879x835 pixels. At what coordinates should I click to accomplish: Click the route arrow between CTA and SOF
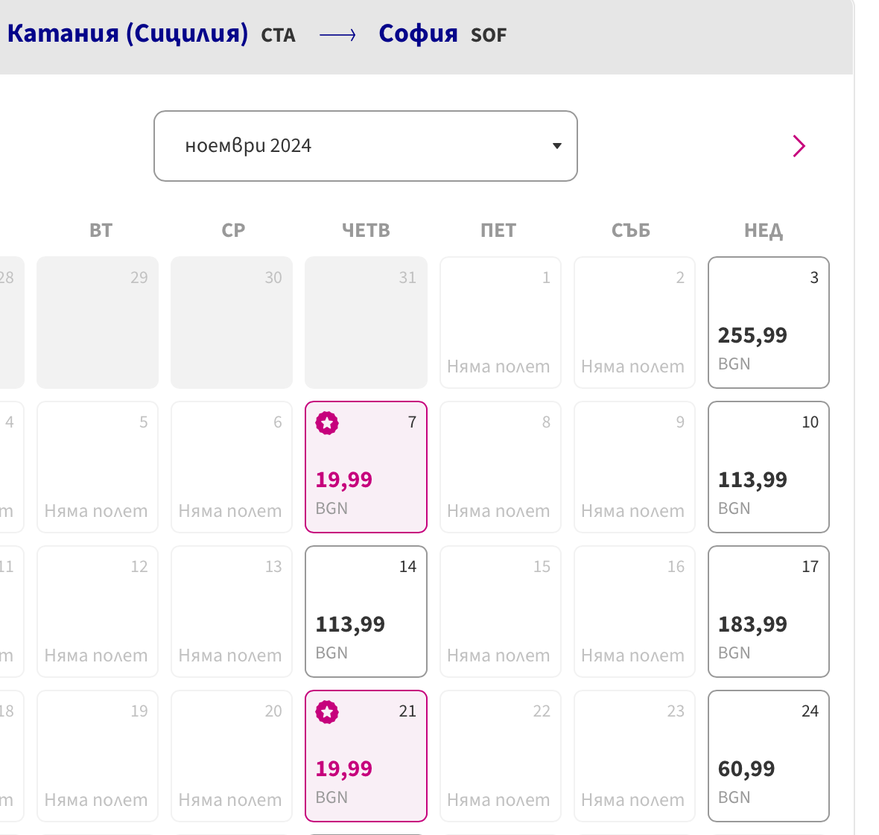coord(337,35)
